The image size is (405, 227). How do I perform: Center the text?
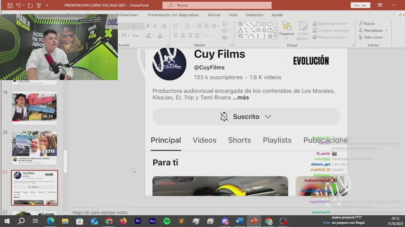coord(183,36)
